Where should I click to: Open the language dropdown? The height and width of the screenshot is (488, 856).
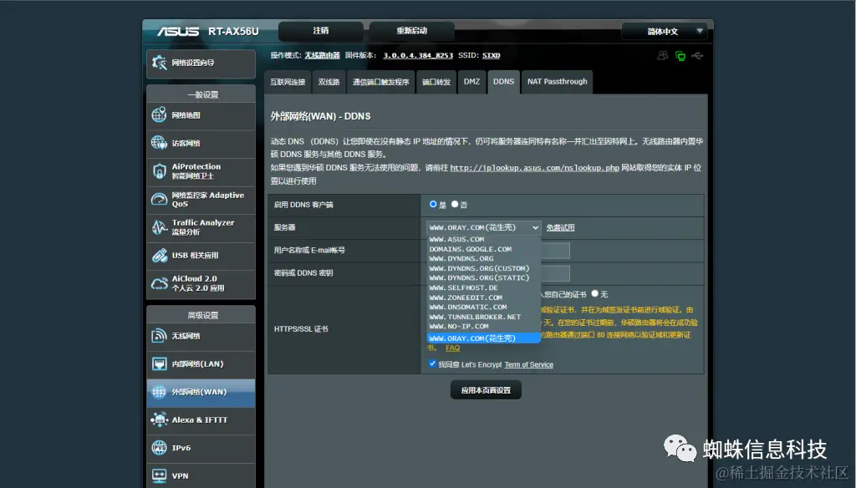664,31
